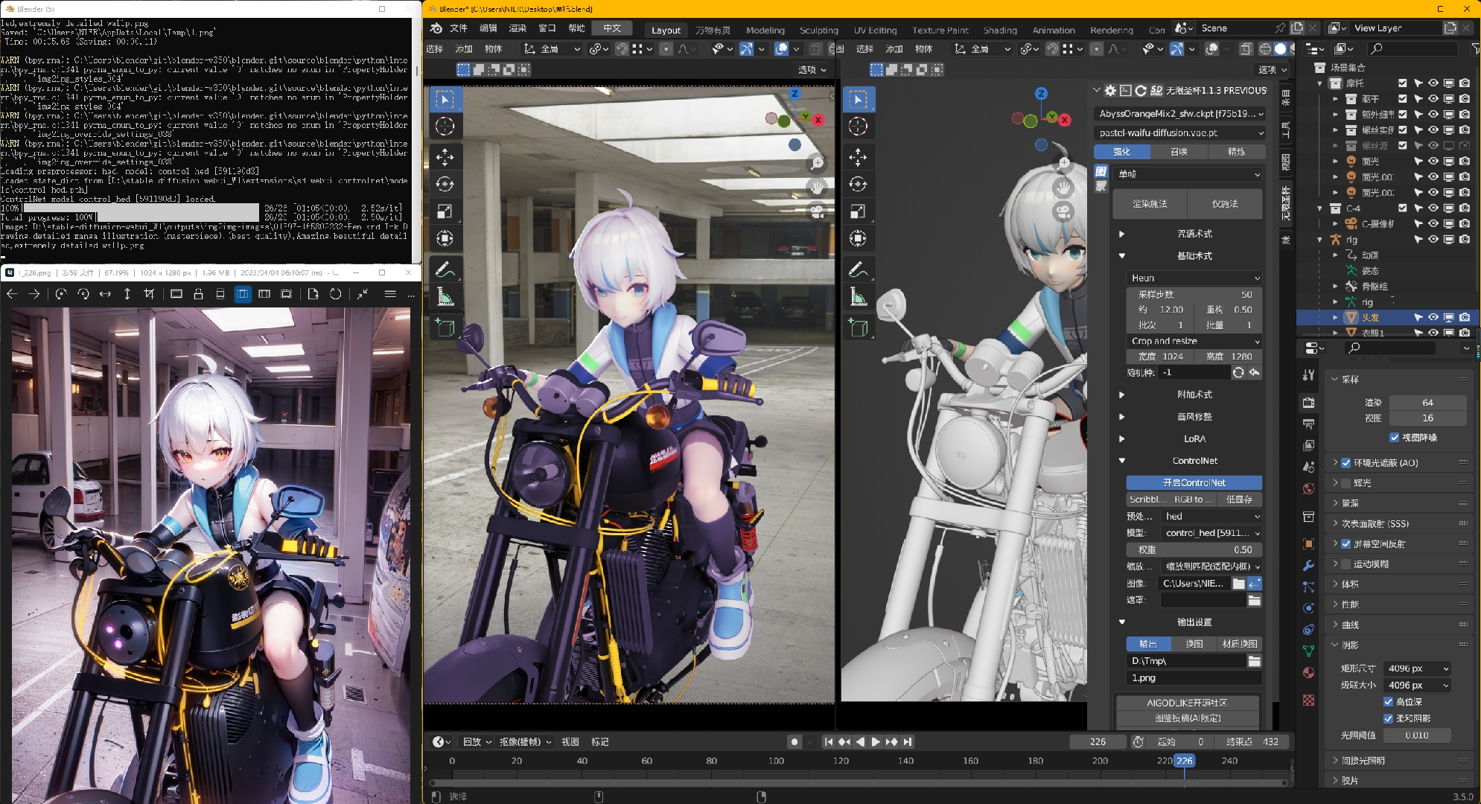Image resolution: width=1481 pixels, height=804 pixels.
Task: Select the Rotate tool in left viewport
Action: pyautogui.click(x=445, y=184)
